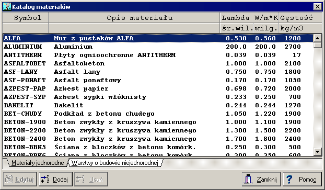Click the Gęstość column header

(300, 18)
